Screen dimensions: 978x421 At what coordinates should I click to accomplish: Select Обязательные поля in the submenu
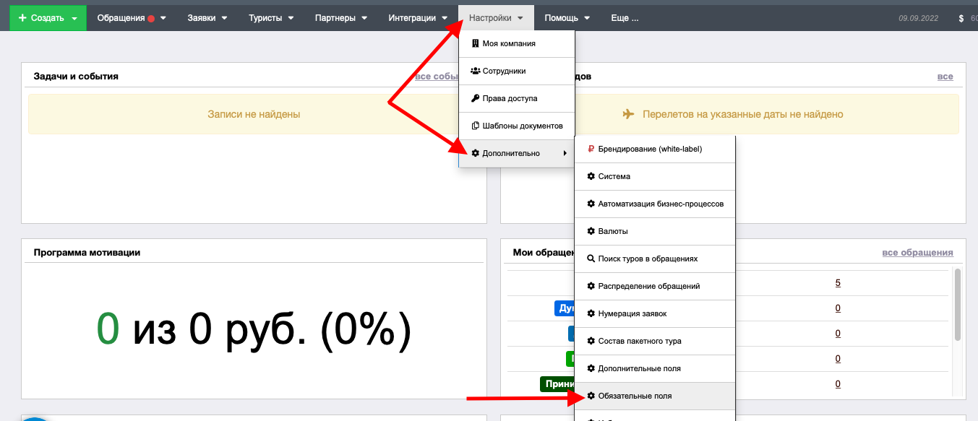pos(655,396)
